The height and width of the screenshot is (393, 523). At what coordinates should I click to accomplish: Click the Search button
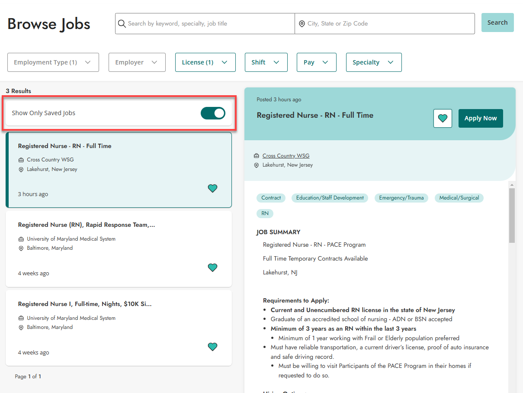(497, 23)
